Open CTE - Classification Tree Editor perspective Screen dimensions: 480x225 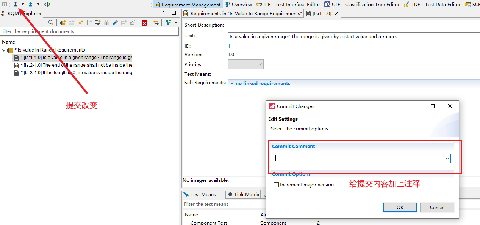tap(362, 5)
